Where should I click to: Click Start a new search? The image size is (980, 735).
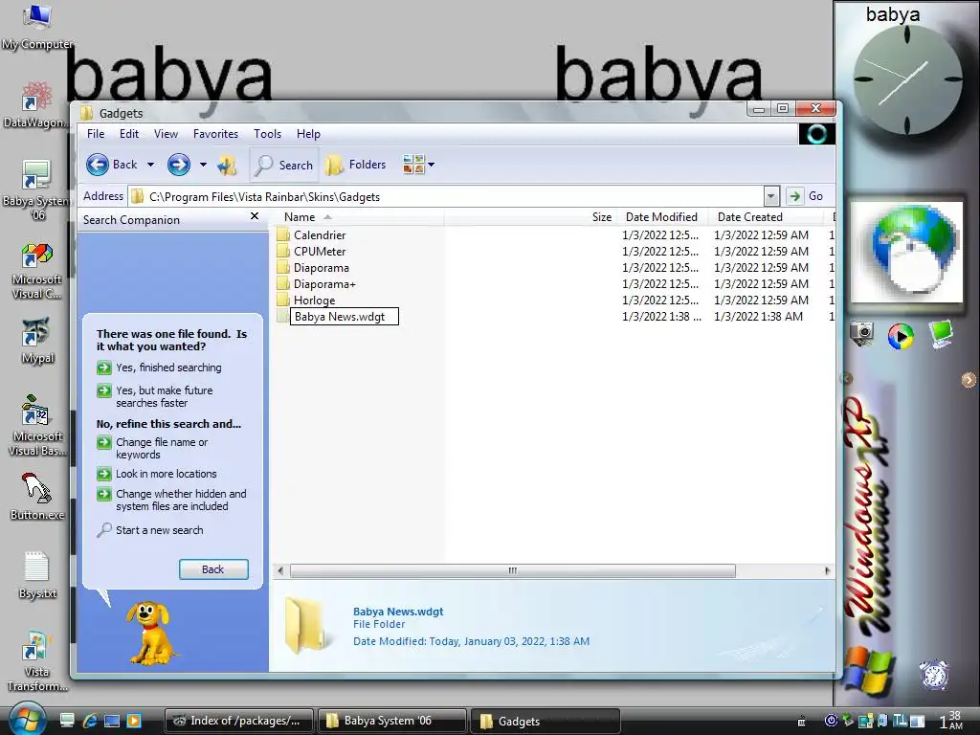pos(150,530)
